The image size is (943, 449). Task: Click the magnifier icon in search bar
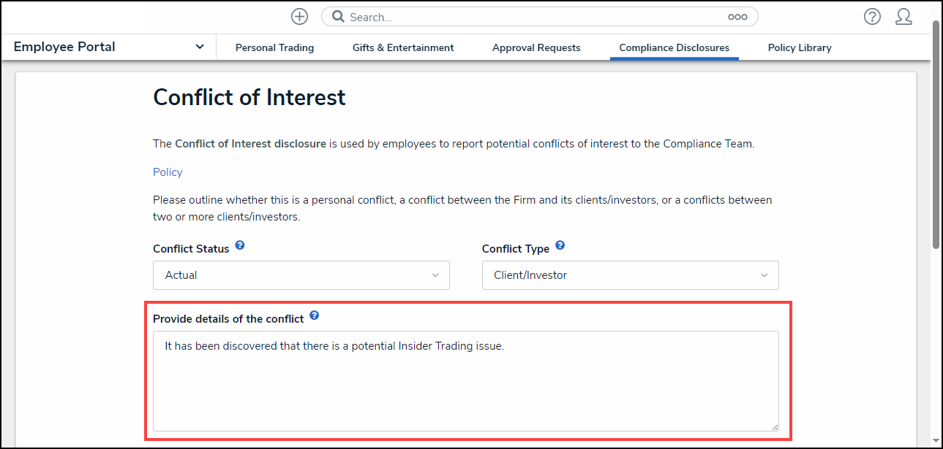point(338,17)
